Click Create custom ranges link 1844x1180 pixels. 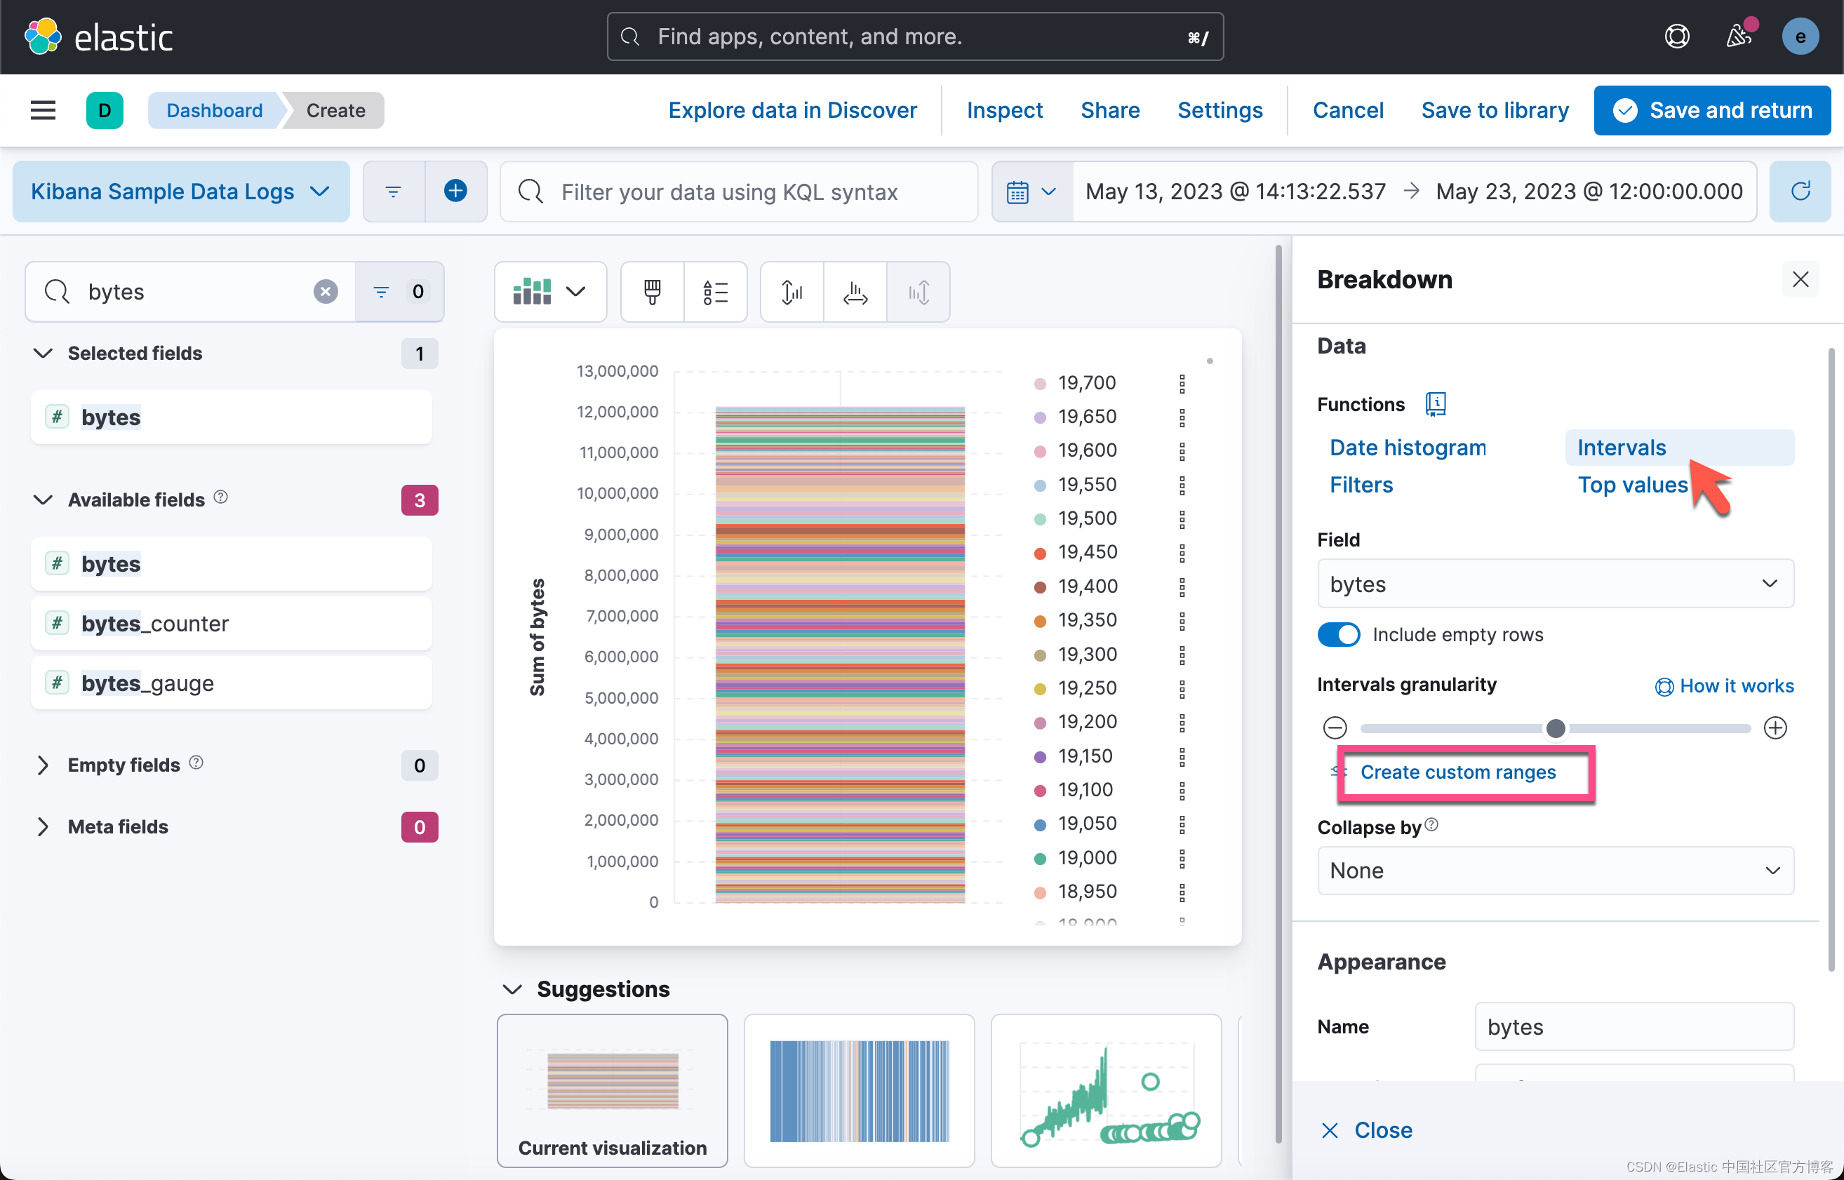click(x=1457, y=772)
